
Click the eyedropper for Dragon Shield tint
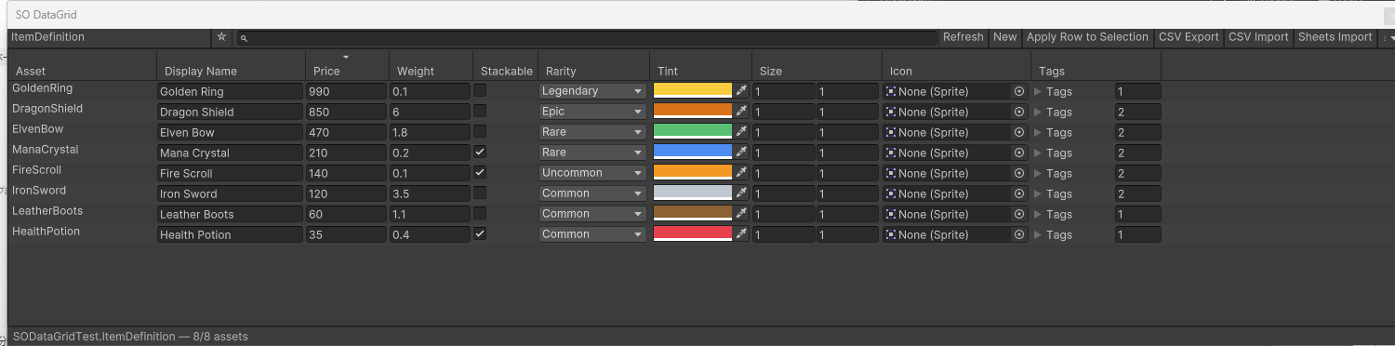(x=741, y=112)
